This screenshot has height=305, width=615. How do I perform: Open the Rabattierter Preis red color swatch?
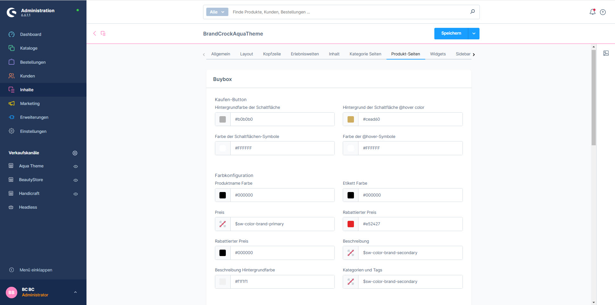click(x=351, y=224)
